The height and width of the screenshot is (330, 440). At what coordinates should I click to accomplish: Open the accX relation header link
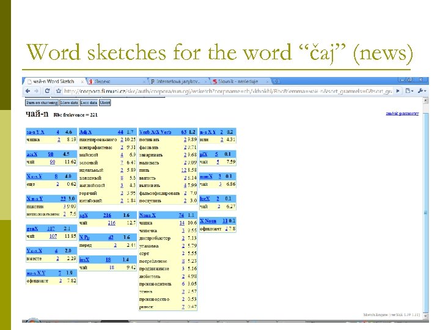coord(32,154)
